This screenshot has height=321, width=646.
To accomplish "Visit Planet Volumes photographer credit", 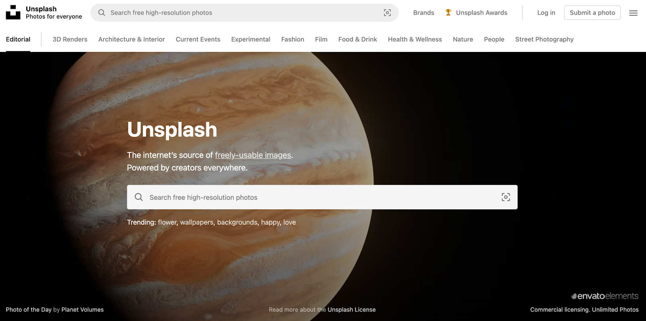I will (x=82, y=310).
